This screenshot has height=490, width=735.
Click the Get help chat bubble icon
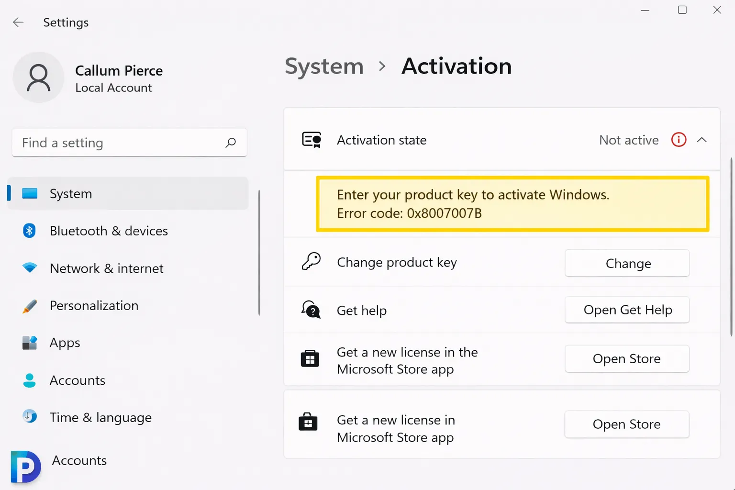tap(311, 310)
